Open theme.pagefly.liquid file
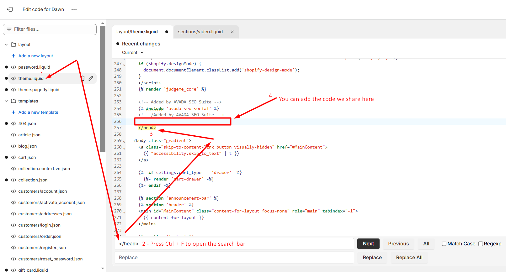506x272 pixels. [39, 90]
